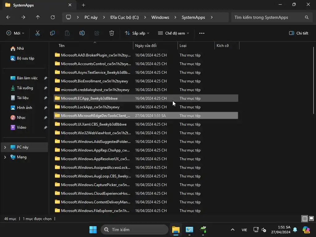
Task: Open the Sắp xếp sort dropdown
Action: pos(137,33)
